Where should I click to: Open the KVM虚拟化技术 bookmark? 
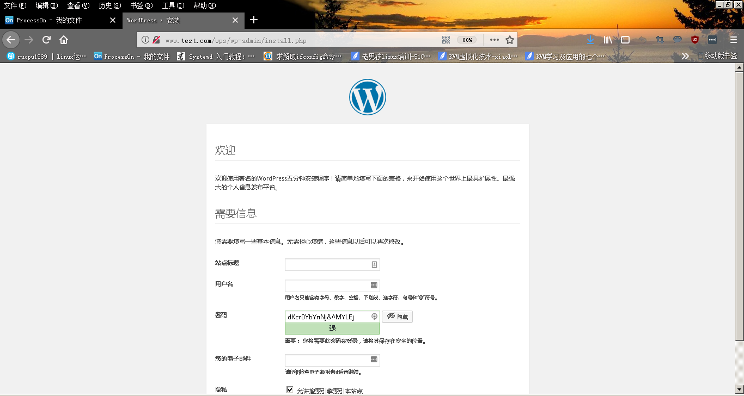pyautogui.click(x=477, y=56)
